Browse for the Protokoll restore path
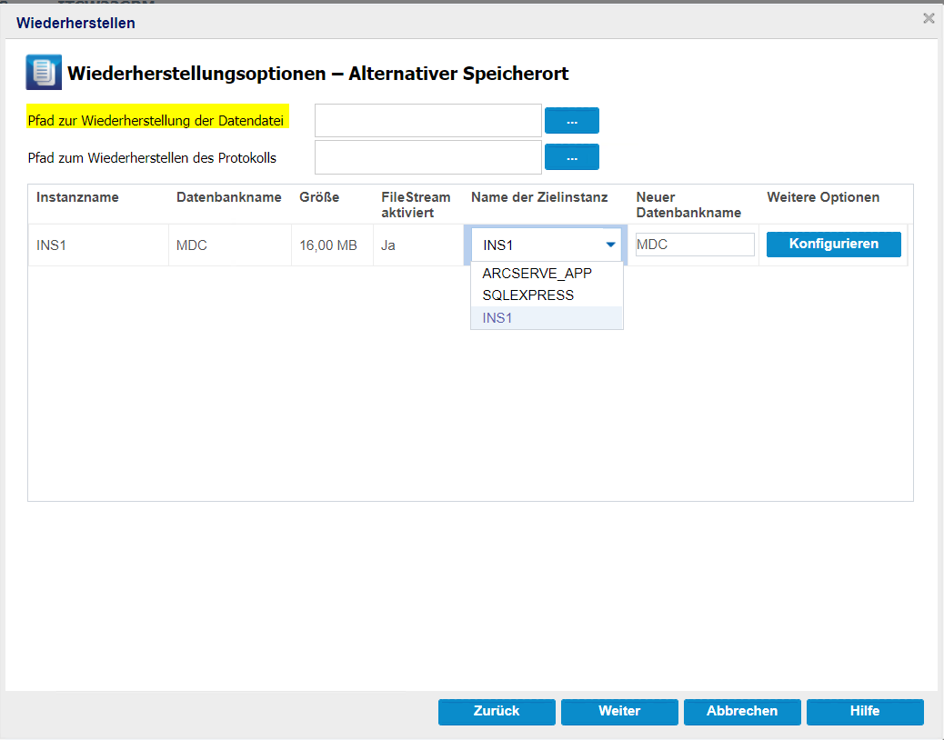This screenshot has width=944, height=740. click(x=571, y=157)
